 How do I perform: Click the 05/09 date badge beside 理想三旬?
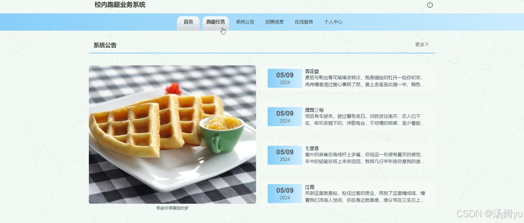coord(285,117)
